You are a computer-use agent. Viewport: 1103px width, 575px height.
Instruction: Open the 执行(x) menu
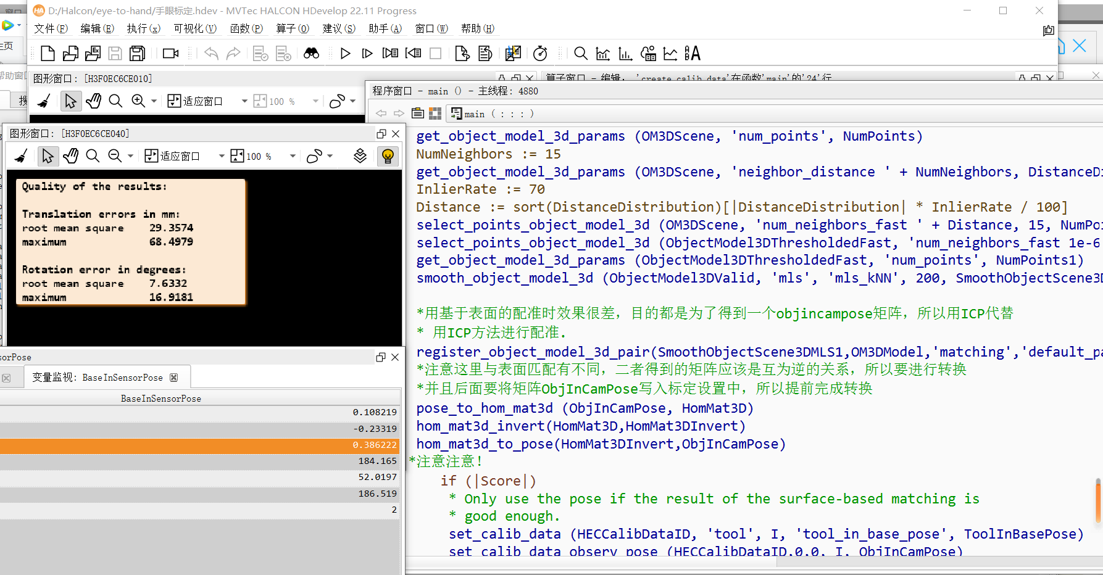(x=143, y=28)
